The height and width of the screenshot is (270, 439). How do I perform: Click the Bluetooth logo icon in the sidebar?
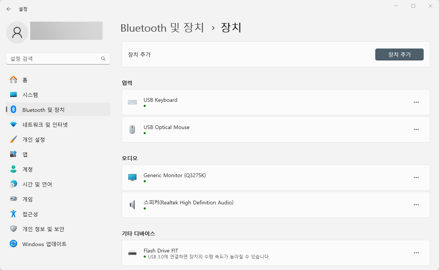click(x=13, y=109)
